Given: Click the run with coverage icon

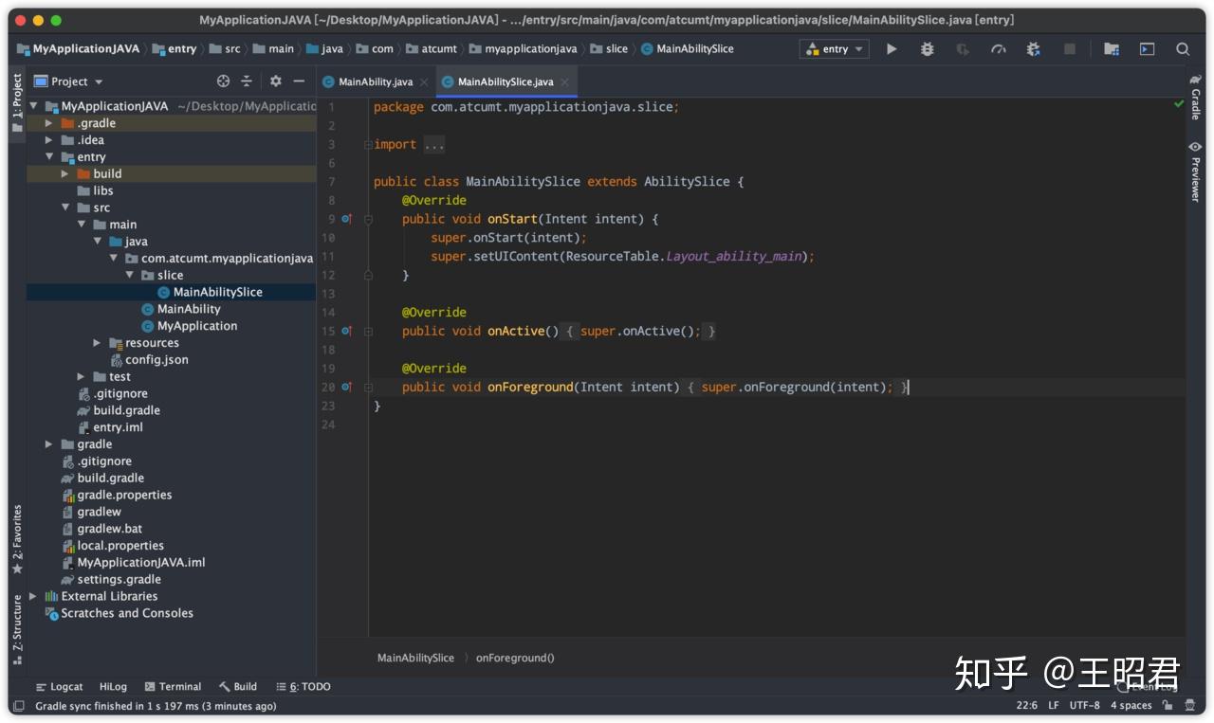Looking at the screenshot, I should coord(963,49).
